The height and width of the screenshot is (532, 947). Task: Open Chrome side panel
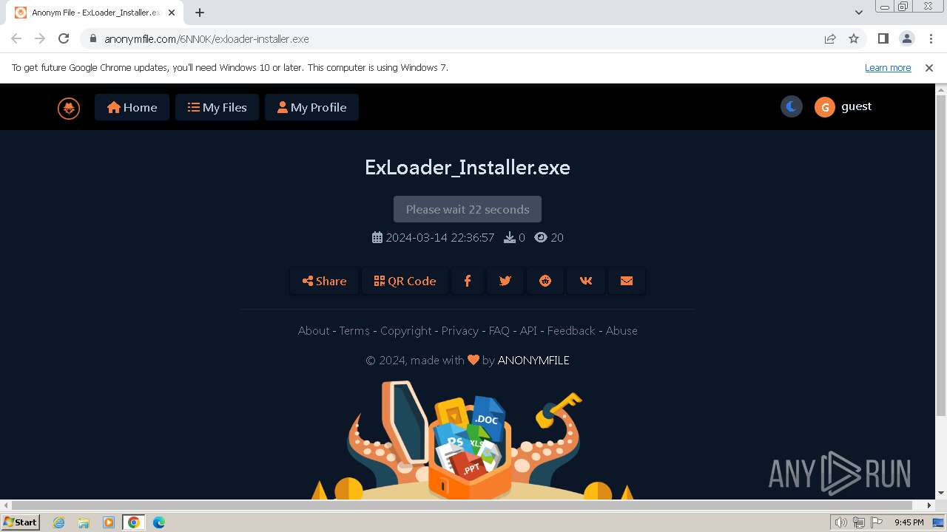[x=883, y=38]
